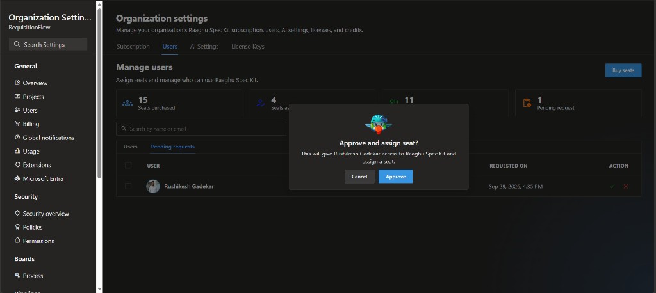Viewport: 656px width, 293px height.
Task: Open Projects in the sidebar
Action: tap(33, 97)
